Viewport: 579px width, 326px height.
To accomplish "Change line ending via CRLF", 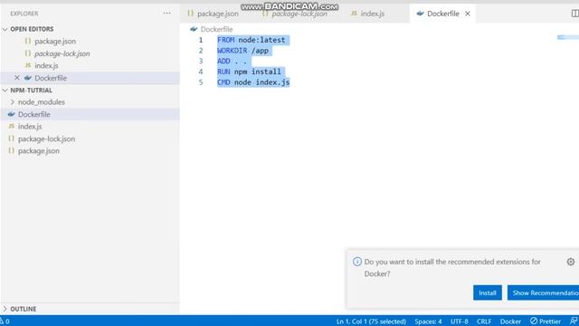I will (x=484, y=321).
